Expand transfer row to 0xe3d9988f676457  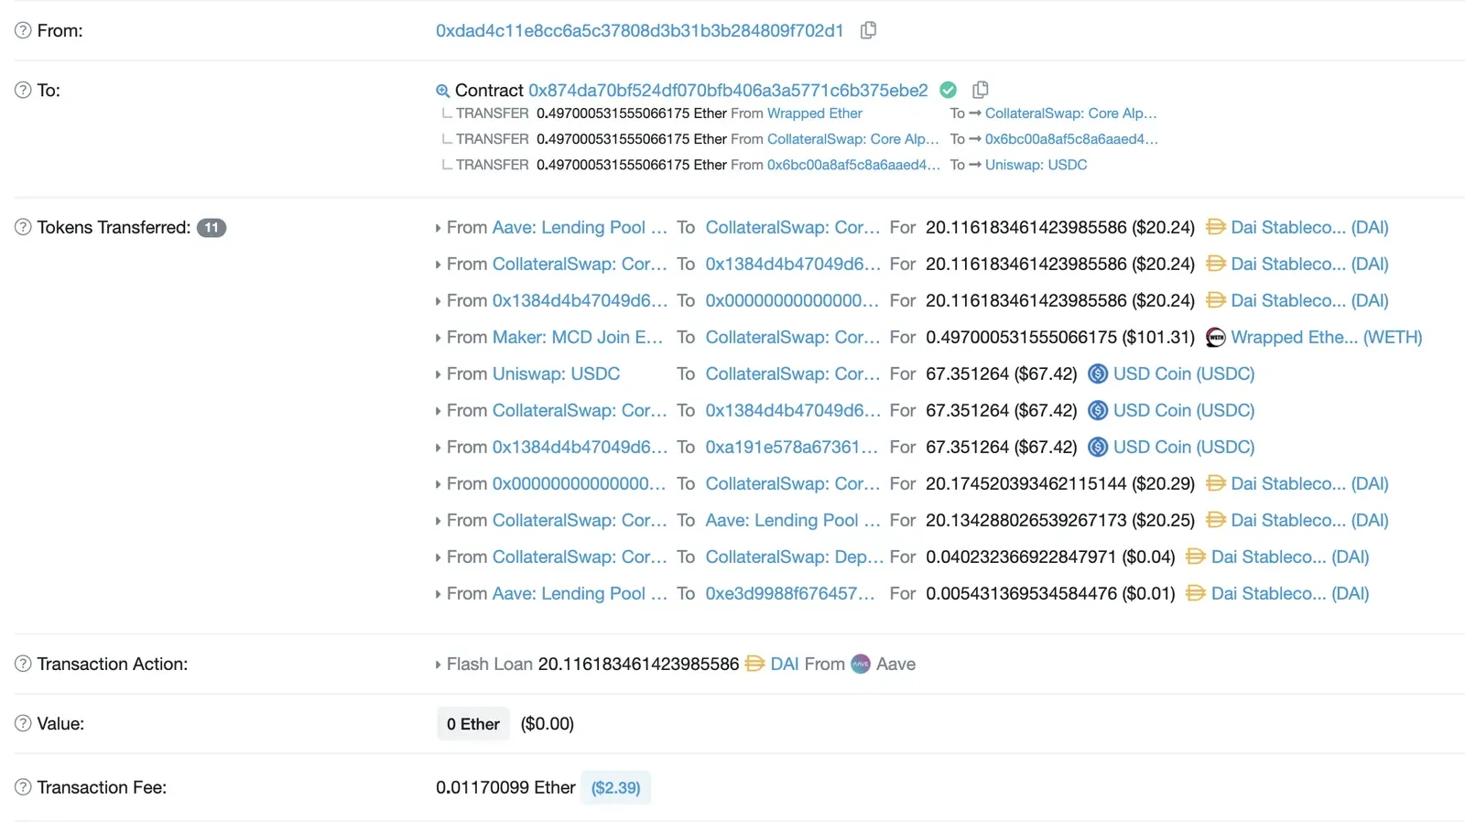coord(438,594)
